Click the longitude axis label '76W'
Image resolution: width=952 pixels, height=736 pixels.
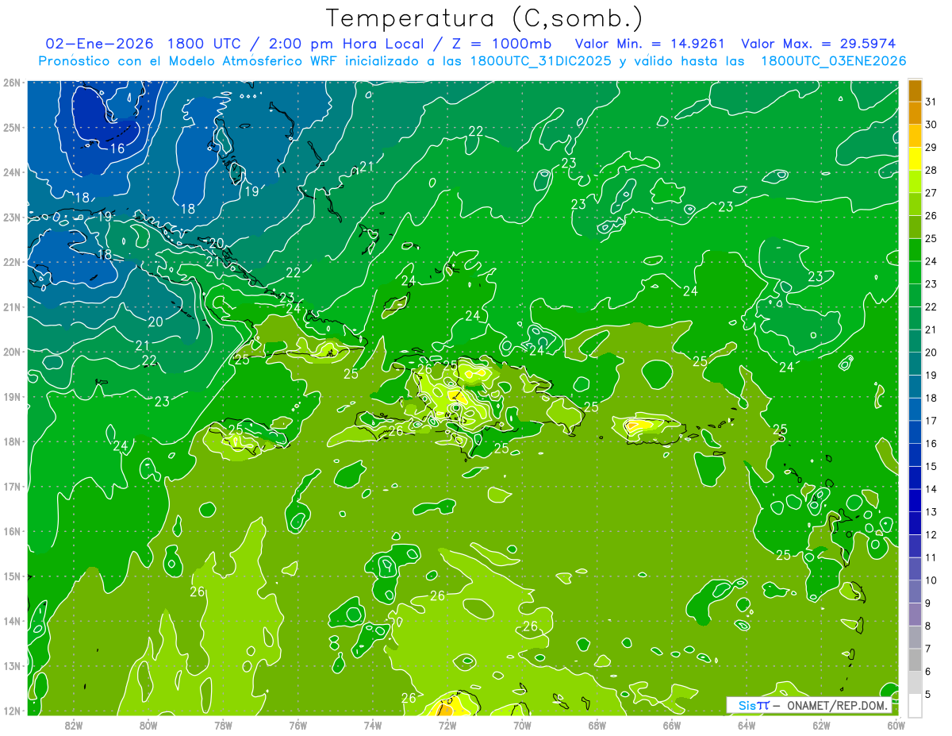tap(298, 724)
